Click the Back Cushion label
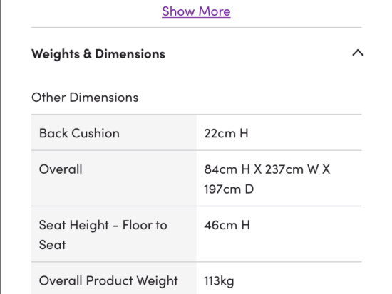 [79, 133]
